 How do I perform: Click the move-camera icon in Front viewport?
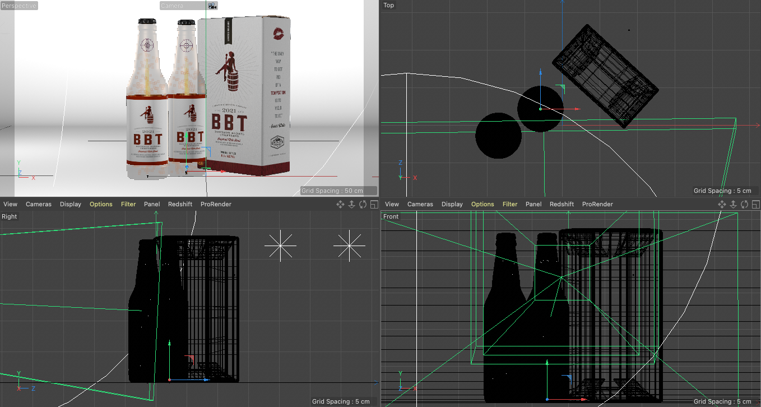tap(722, 204)
